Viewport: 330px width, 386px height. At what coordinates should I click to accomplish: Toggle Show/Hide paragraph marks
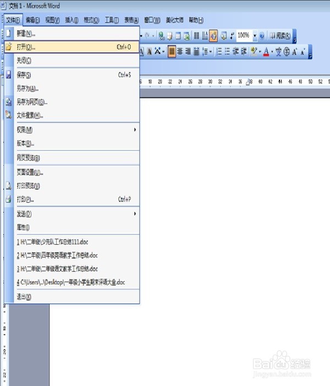(x=232, y=36)
